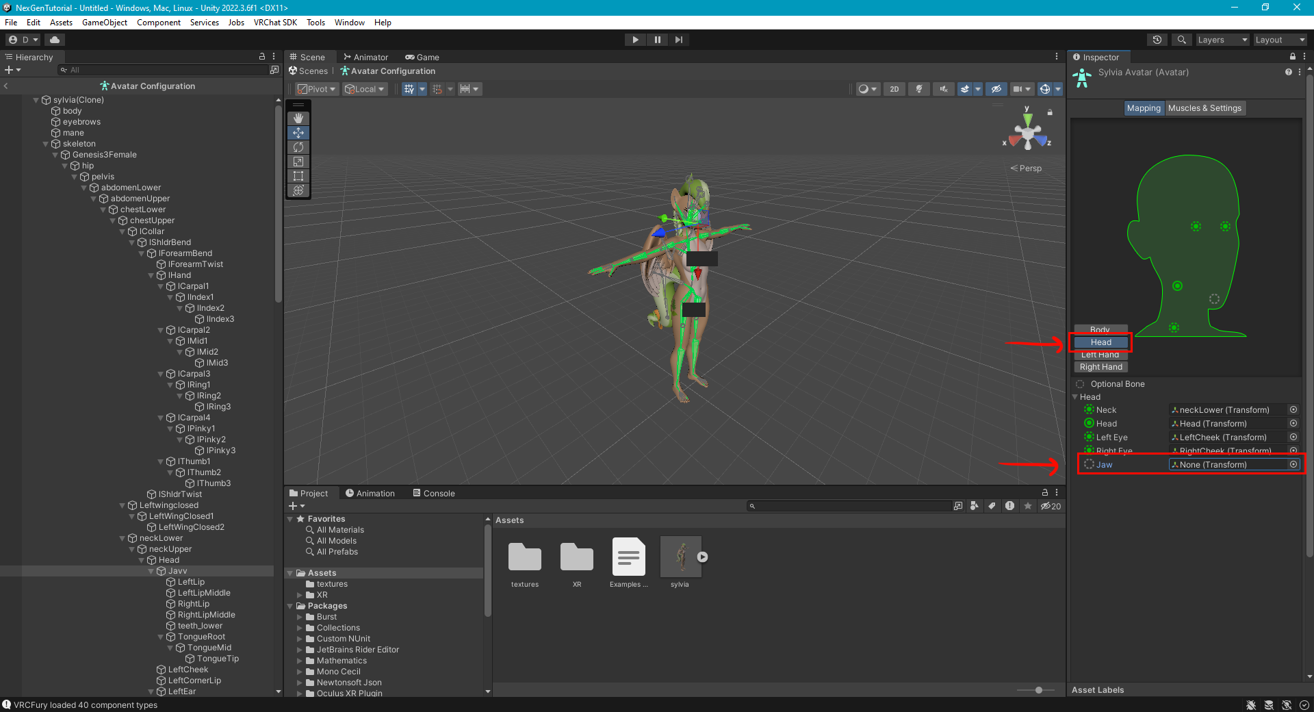Search by label tag icon in Project
This screenshot has width=1314, height=712.
coord(992,506)
